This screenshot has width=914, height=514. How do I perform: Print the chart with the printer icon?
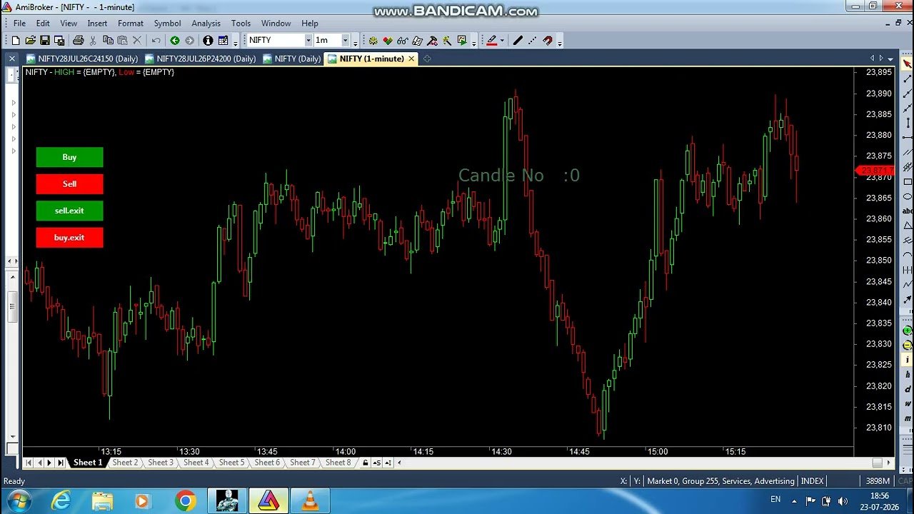[79, 41]
